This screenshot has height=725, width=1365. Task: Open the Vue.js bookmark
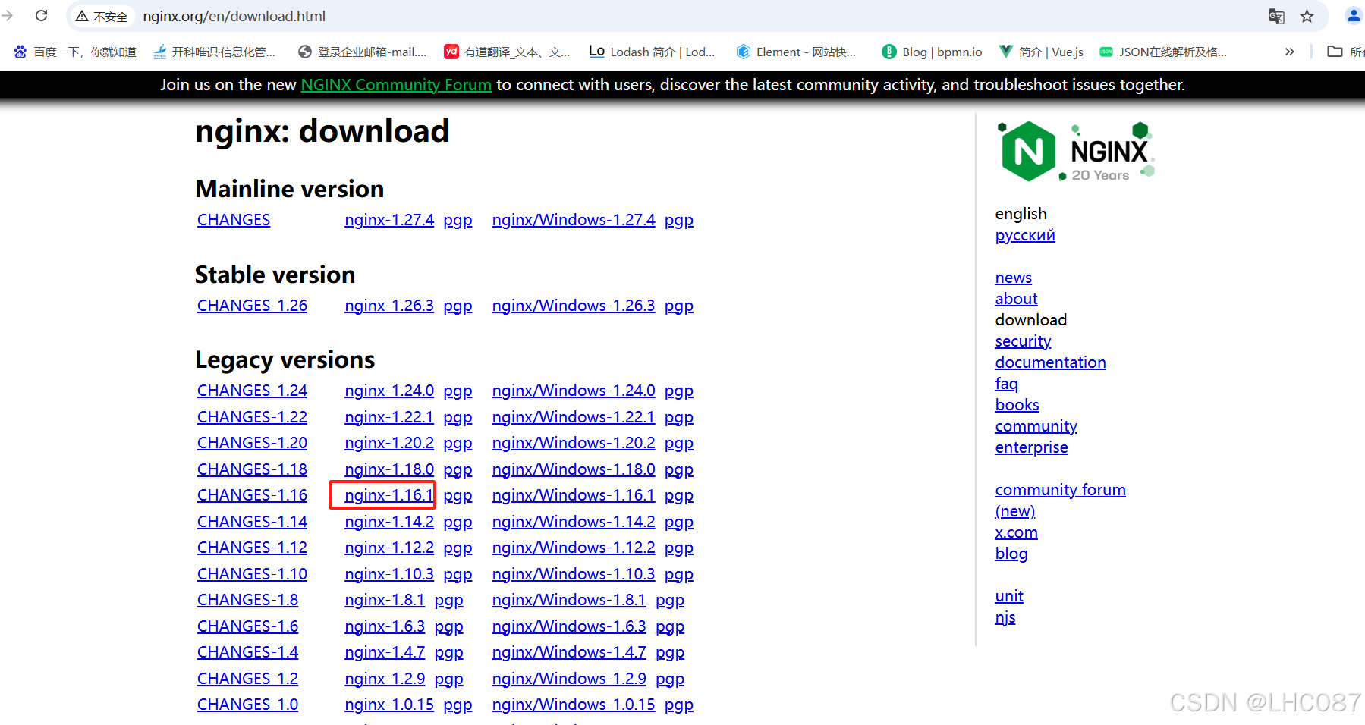pyautogui.click(x=1040, y=52)
